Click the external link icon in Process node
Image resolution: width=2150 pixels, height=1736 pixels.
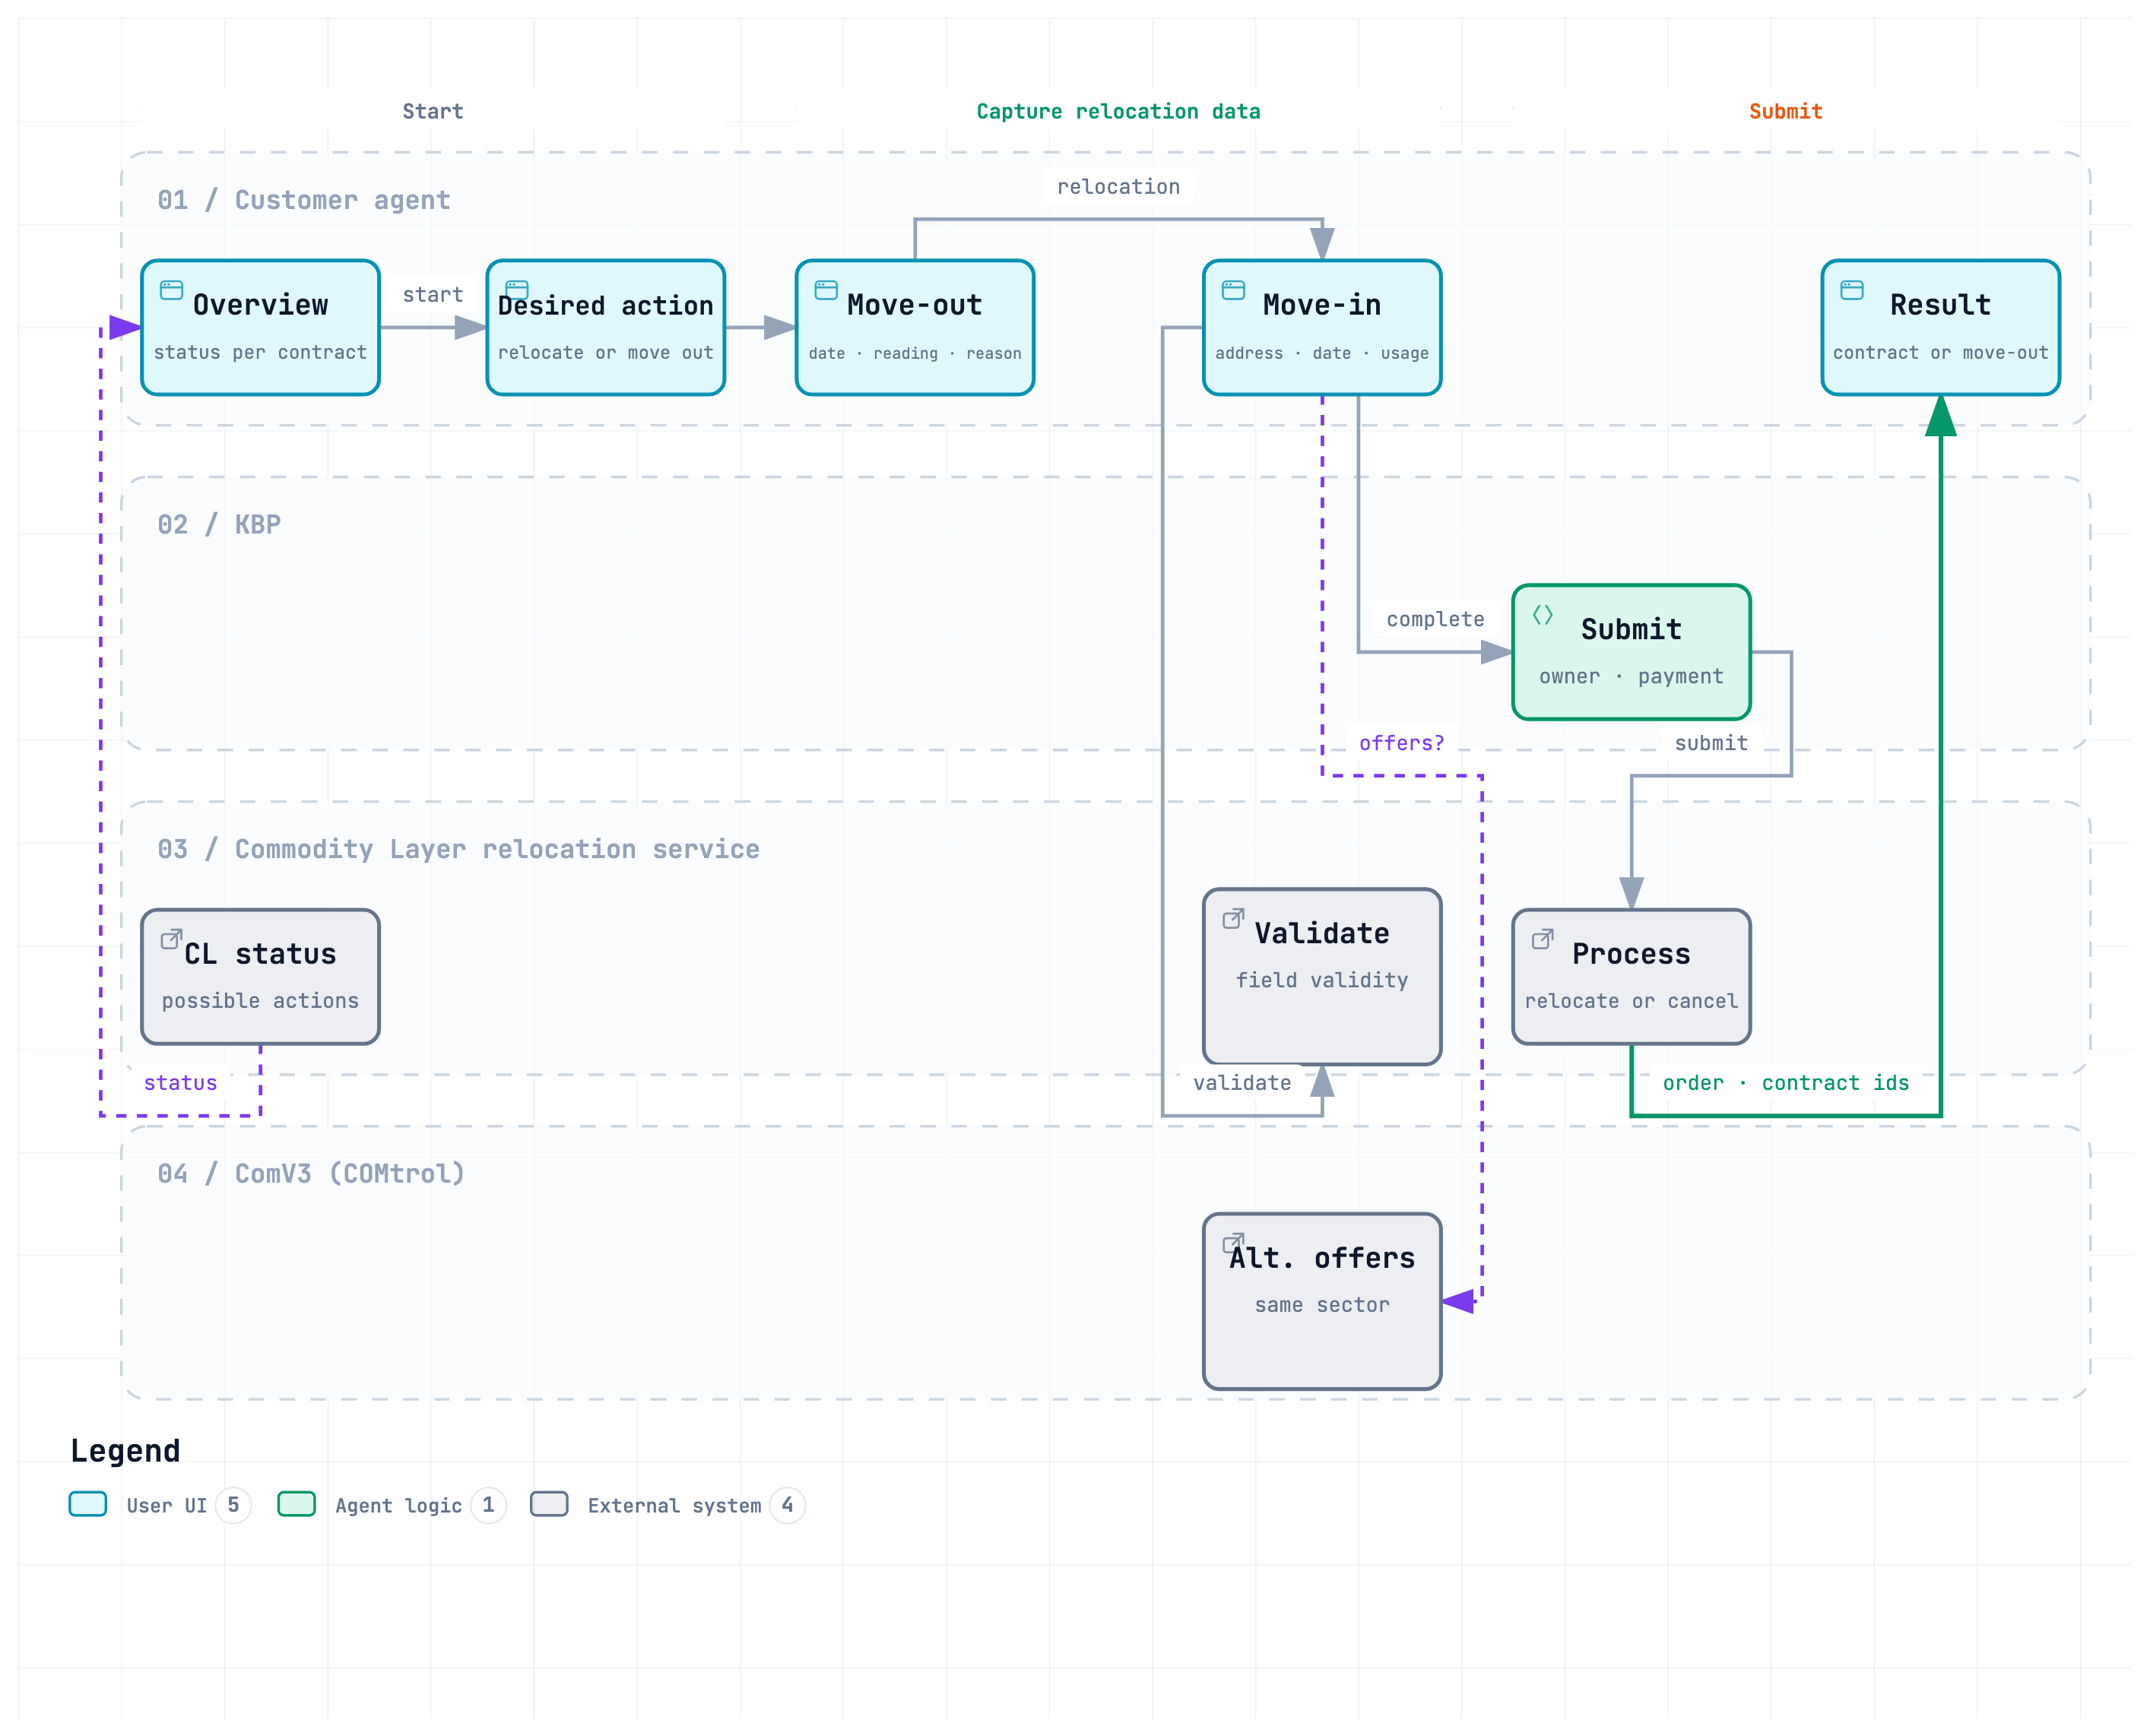coord(1543,939)
